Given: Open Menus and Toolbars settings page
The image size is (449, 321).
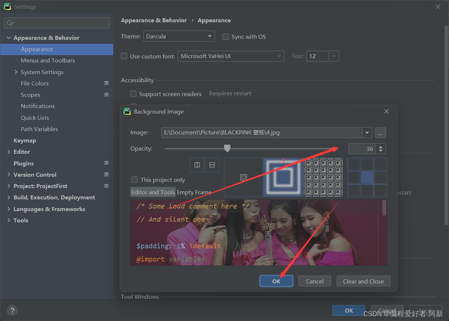Looking at the screenshot, I should 48,61.
